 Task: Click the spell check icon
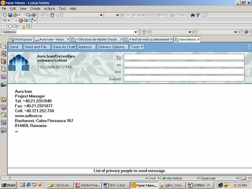tap(198, 15)
